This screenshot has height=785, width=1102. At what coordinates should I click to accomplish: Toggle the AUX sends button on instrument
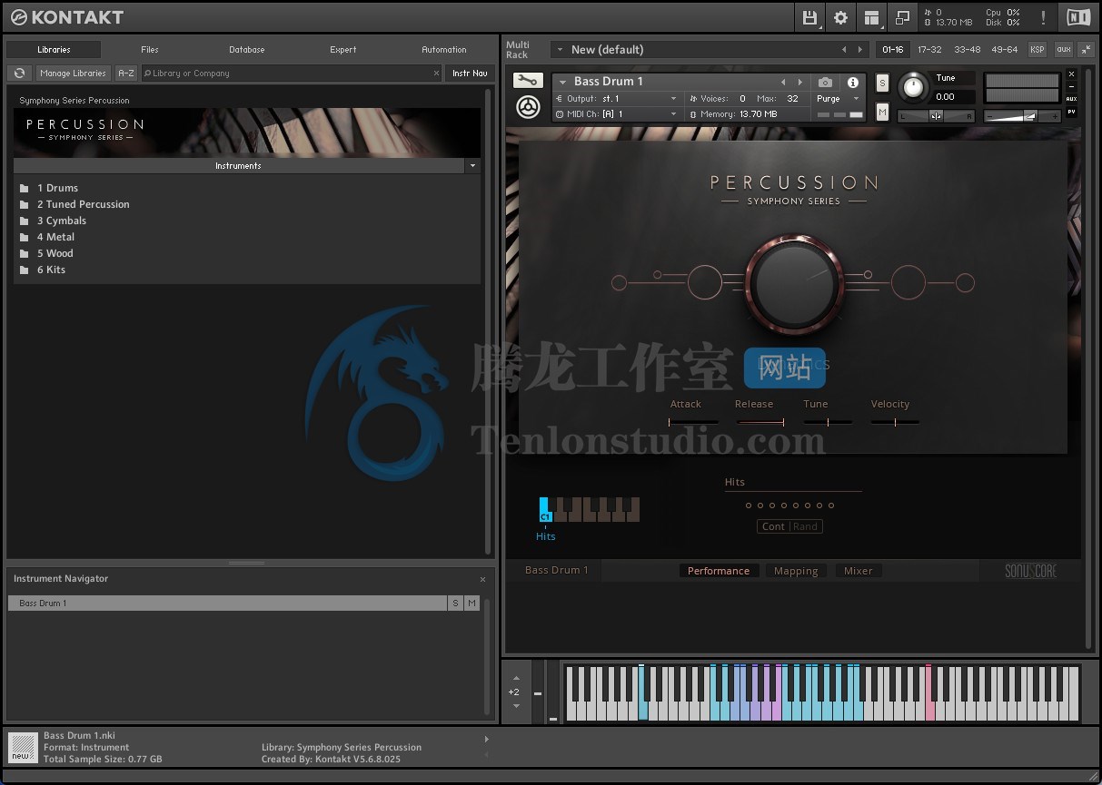coord(1071,99)
